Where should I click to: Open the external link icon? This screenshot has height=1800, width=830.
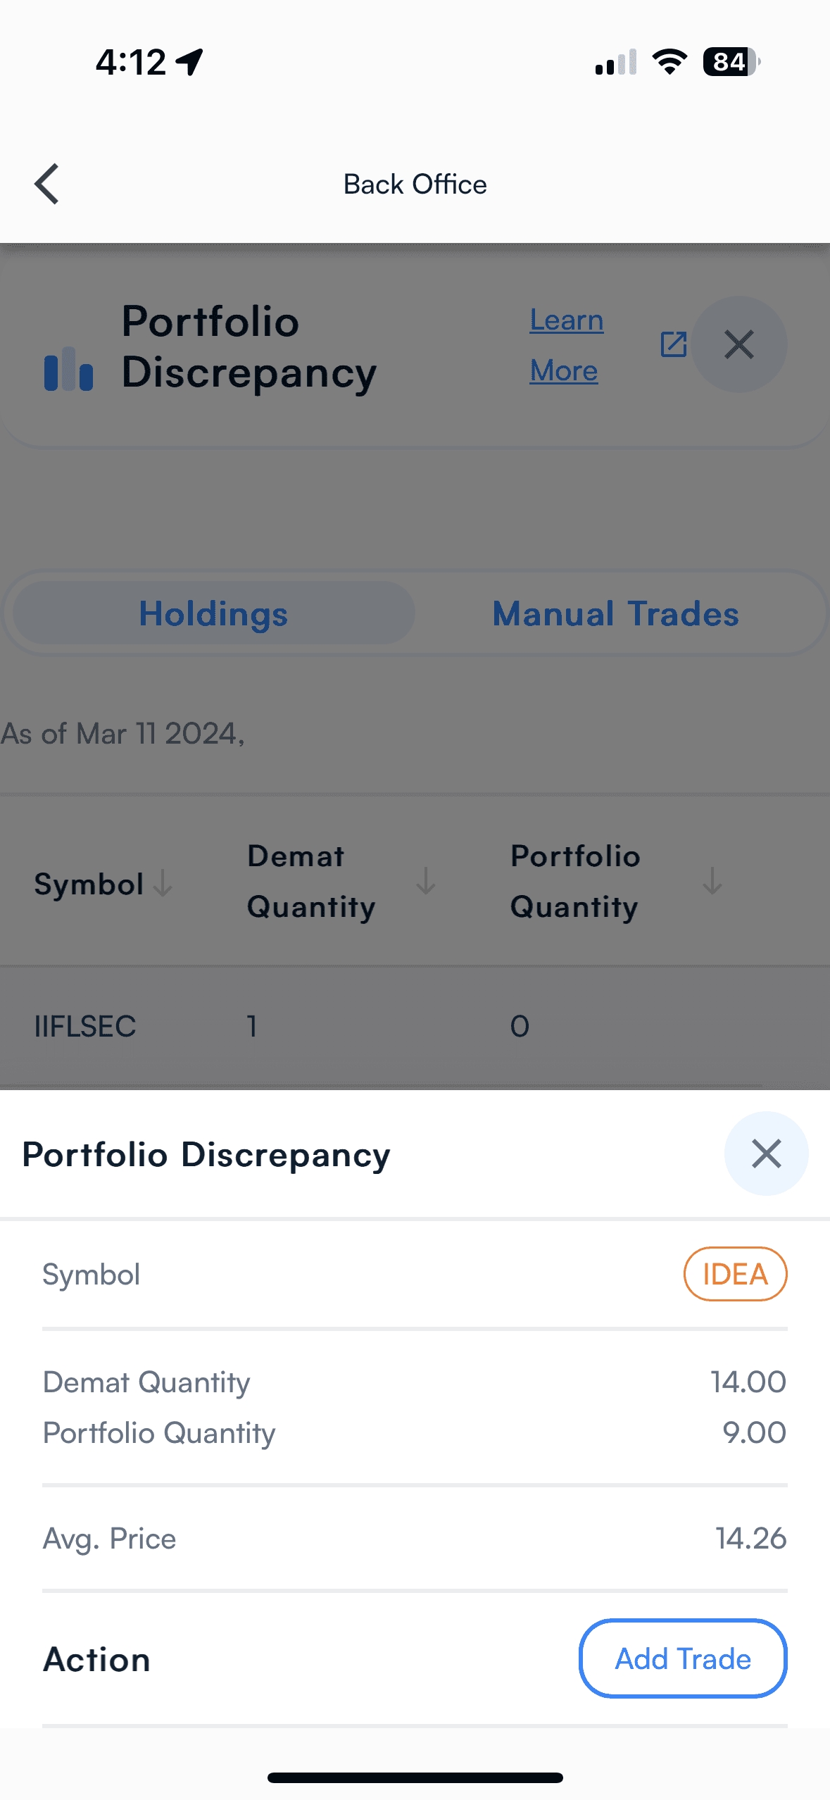tap(673, 344)
